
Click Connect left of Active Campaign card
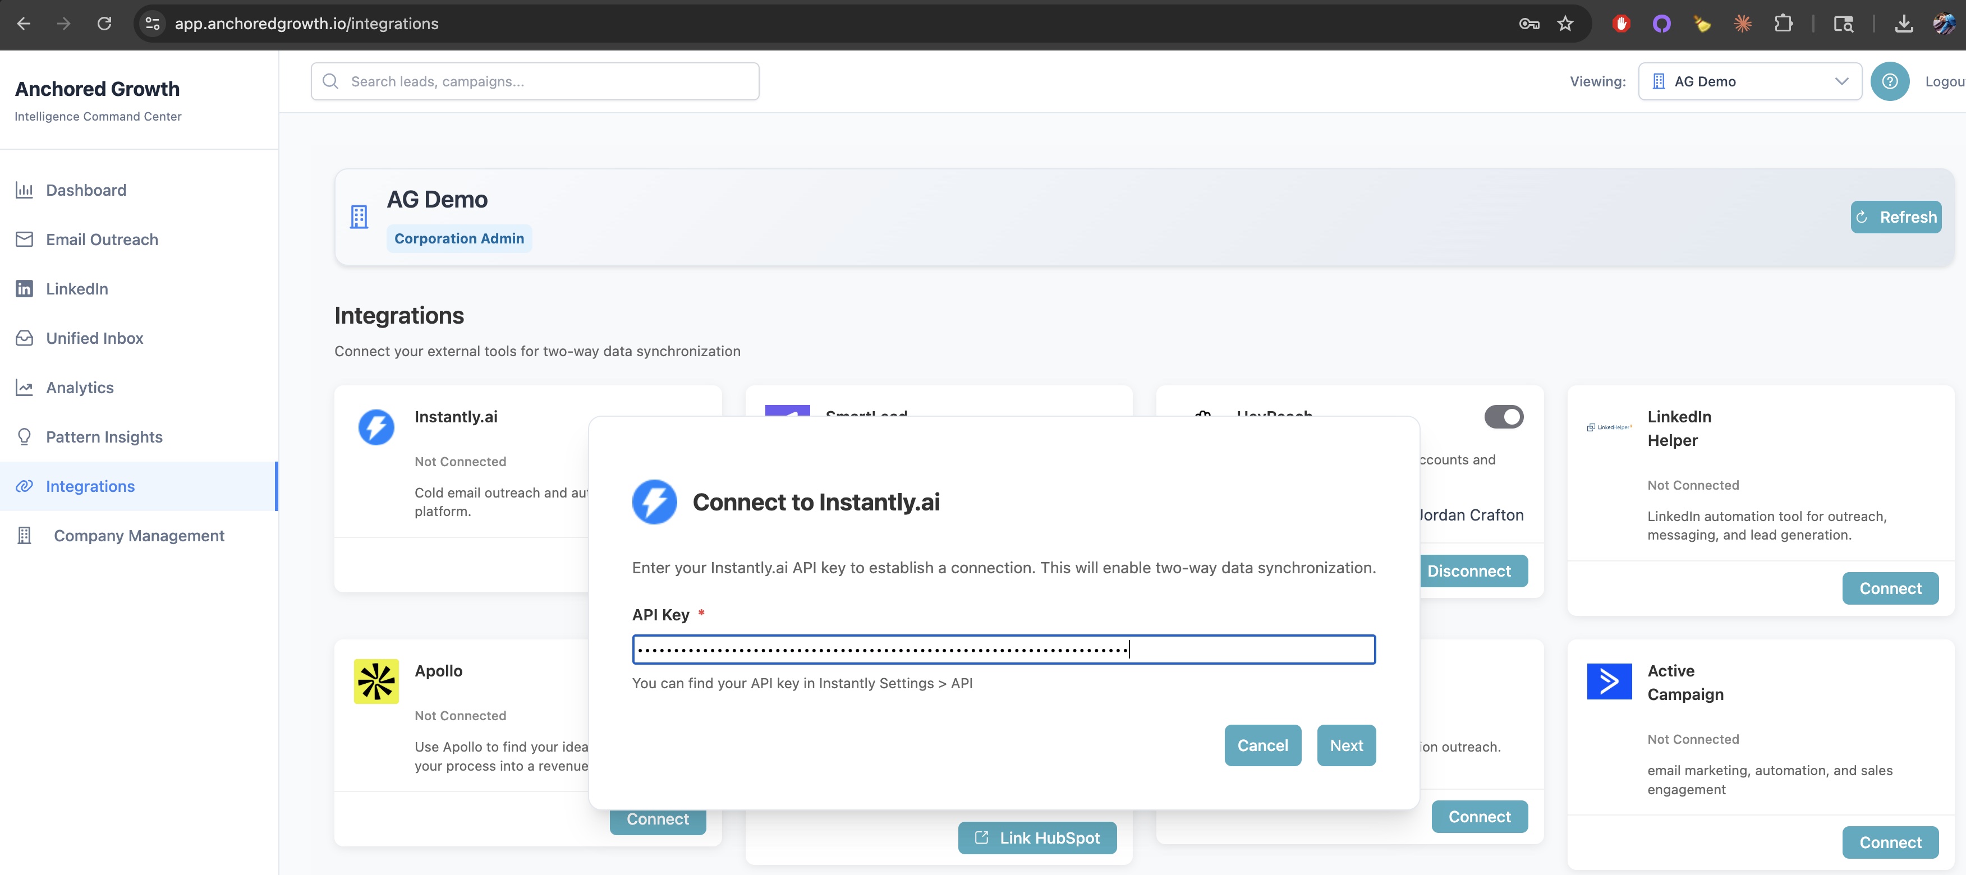click(1479, 816)
